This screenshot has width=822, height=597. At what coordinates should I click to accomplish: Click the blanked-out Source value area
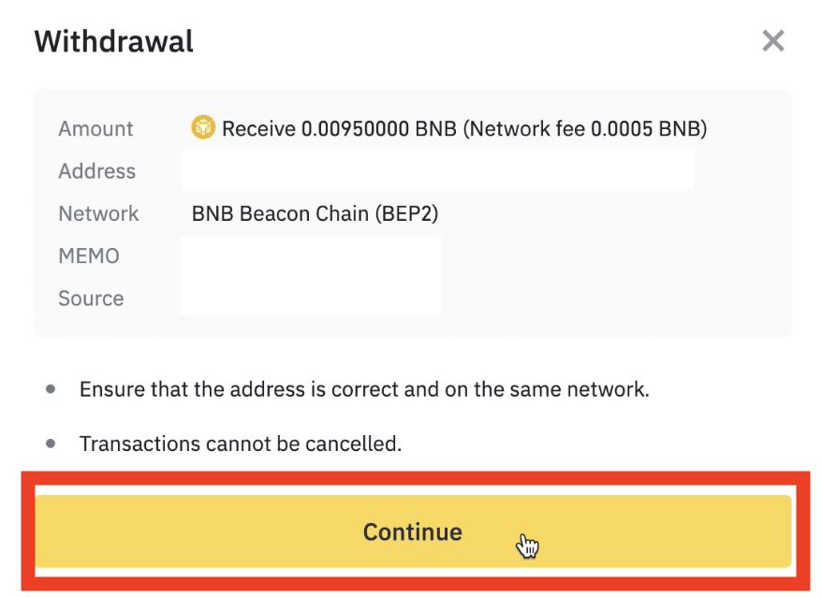[x=312, y=297]
